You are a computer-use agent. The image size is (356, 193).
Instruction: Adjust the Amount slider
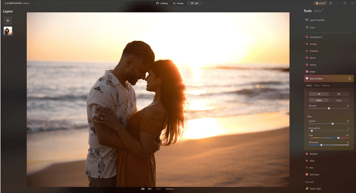tap(329, 108)
